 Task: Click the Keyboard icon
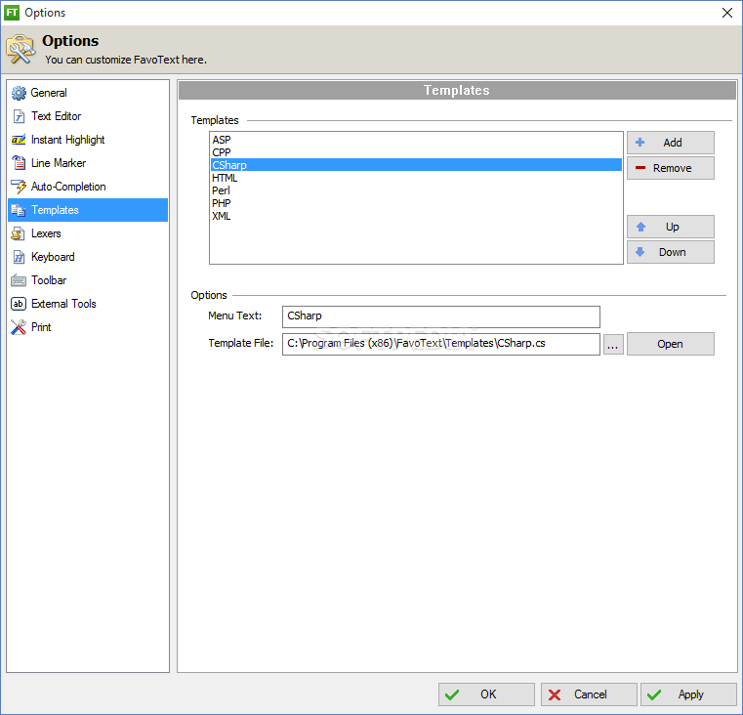[19, 257]
